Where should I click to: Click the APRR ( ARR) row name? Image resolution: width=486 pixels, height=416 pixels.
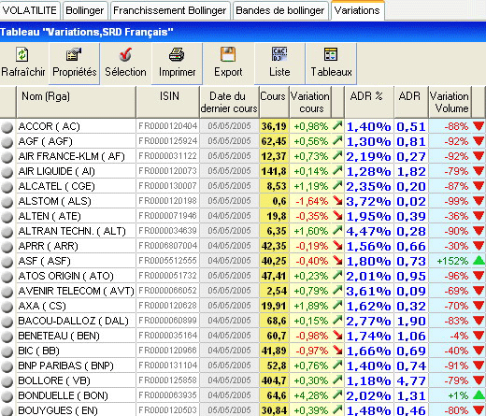pos(49,246)
